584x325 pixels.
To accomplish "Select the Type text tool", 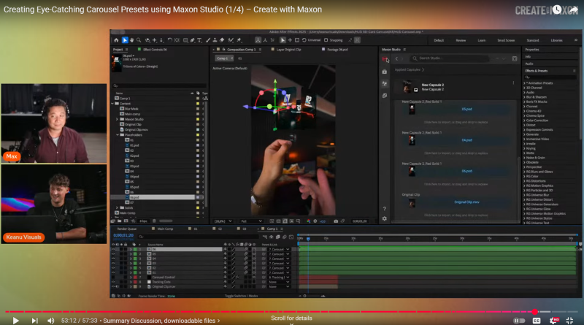I will 199,40.
